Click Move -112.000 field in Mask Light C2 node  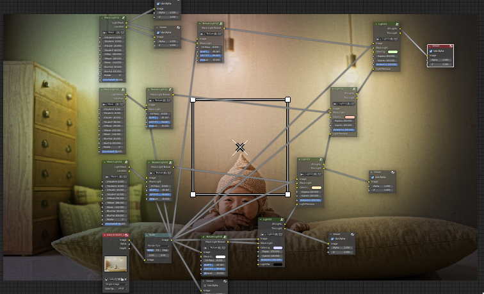coord(116,208)
